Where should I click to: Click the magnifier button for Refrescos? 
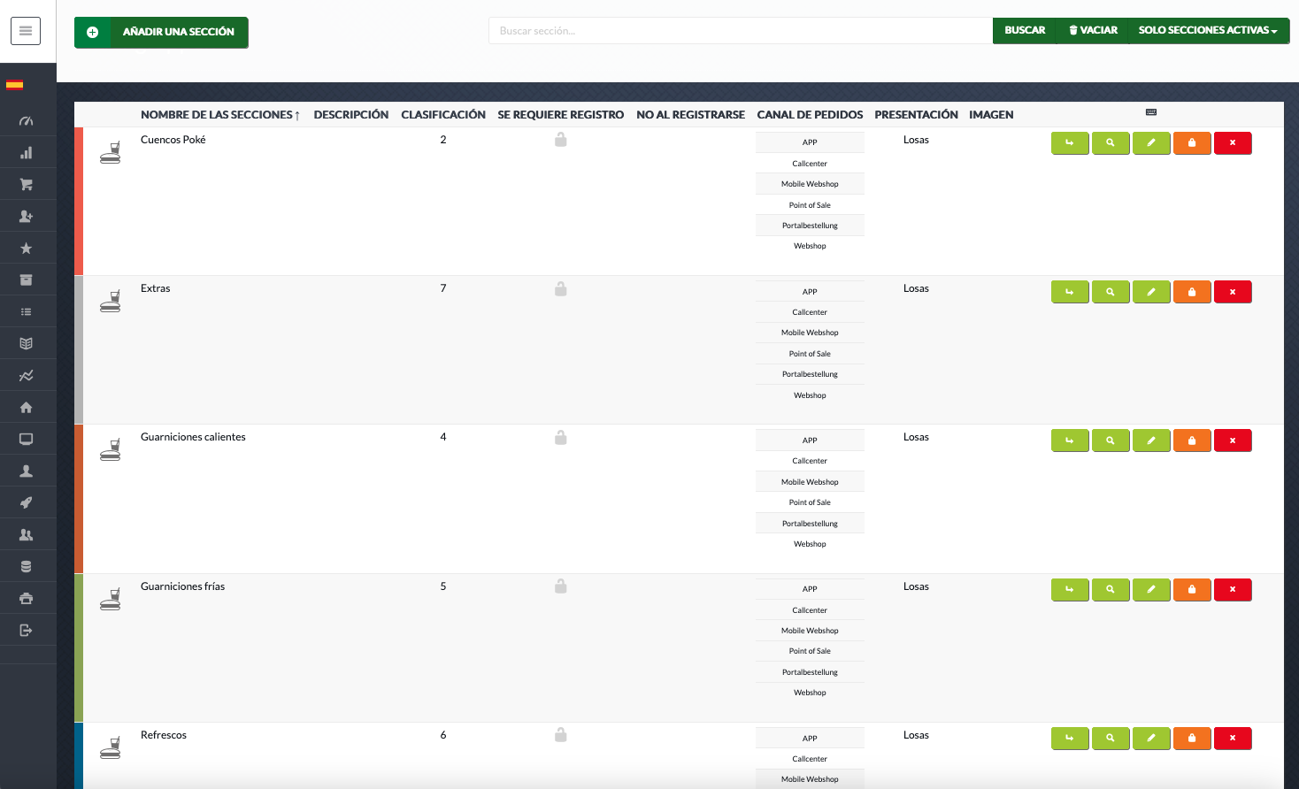tap(1111, 739)
